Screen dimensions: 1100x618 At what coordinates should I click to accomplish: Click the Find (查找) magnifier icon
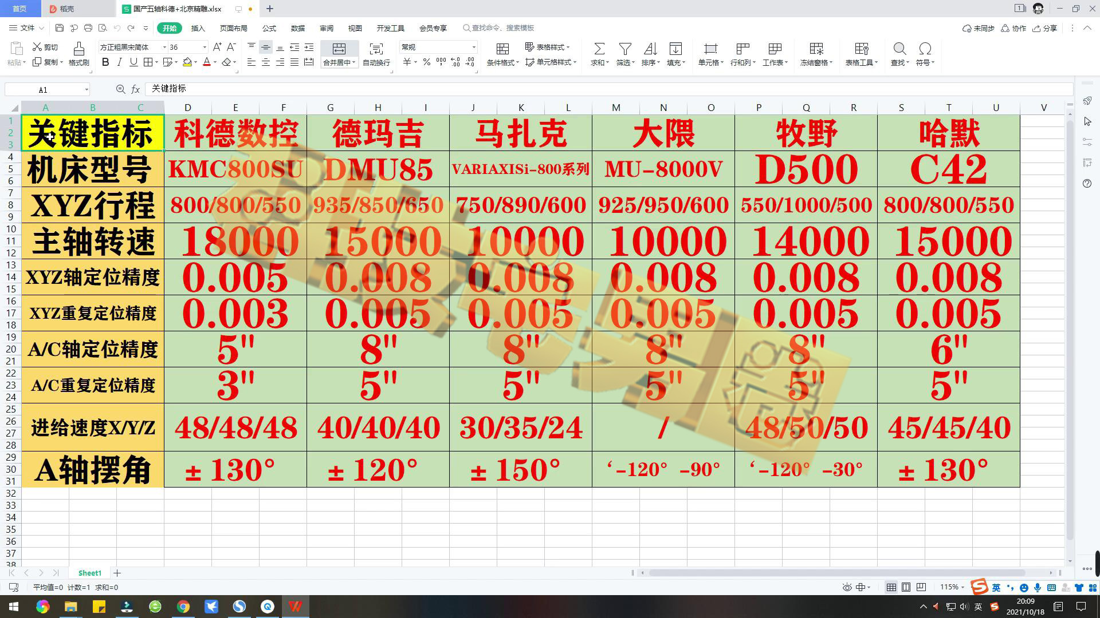(x=899, y=49)
